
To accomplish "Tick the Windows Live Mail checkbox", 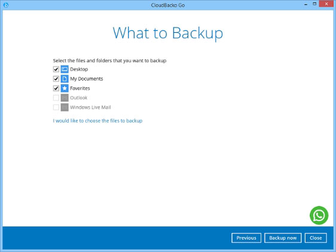I will (x=56, y=107).
